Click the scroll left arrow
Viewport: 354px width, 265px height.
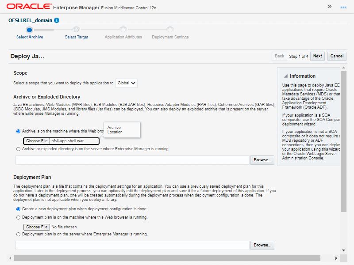click(x=10, y=258)
